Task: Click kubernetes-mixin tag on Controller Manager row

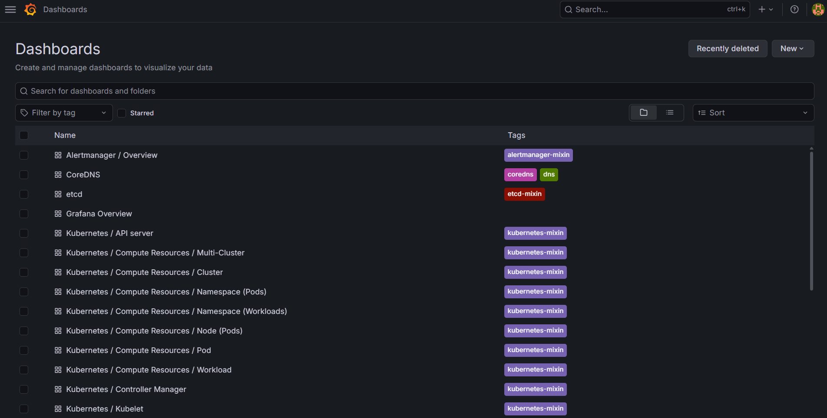Action: [x=535, y=389]
